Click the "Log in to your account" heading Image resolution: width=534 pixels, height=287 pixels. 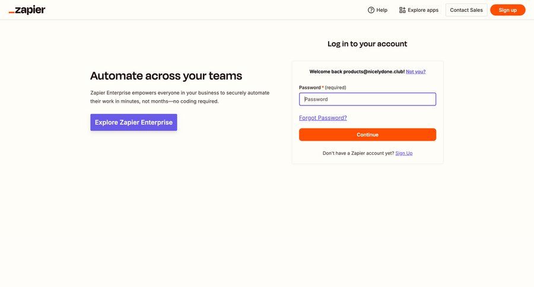point(367,44)
